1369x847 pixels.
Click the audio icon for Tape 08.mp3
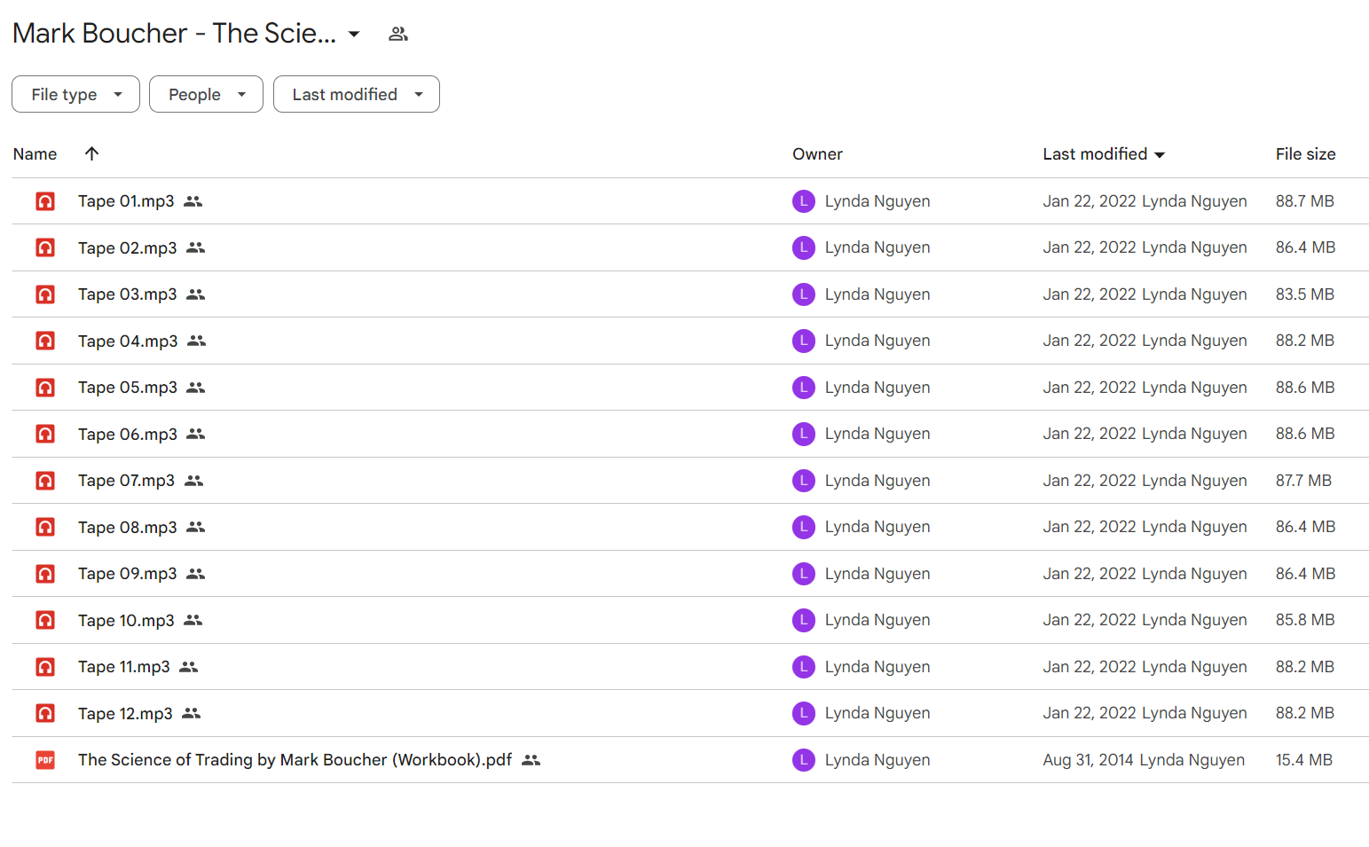point(45,527)
